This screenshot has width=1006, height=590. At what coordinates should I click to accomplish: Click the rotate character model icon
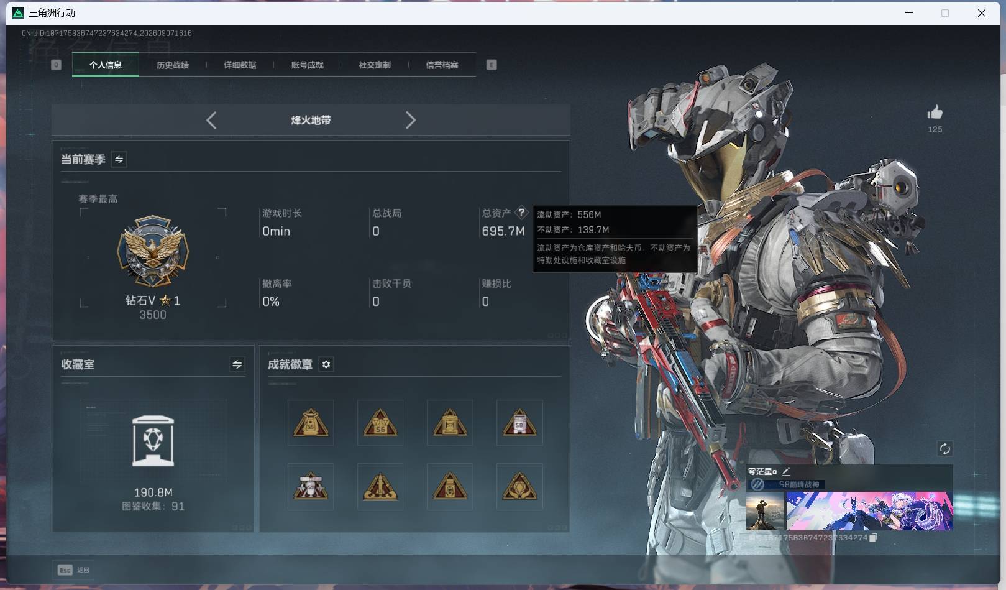coord(944,449)
